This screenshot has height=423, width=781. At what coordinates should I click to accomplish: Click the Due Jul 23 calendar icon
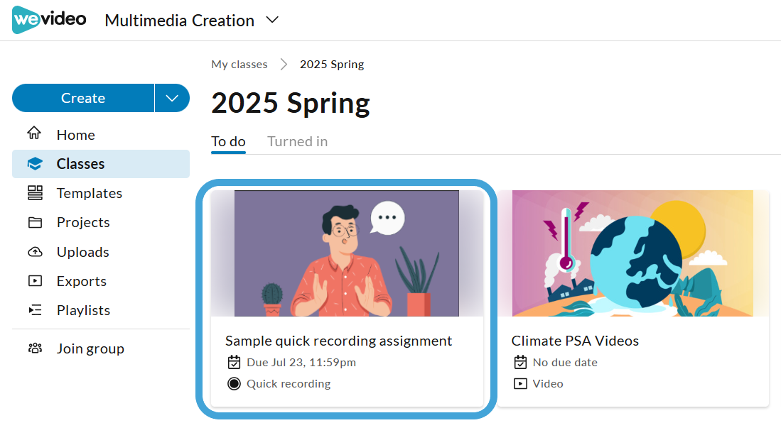click(234, 362)
